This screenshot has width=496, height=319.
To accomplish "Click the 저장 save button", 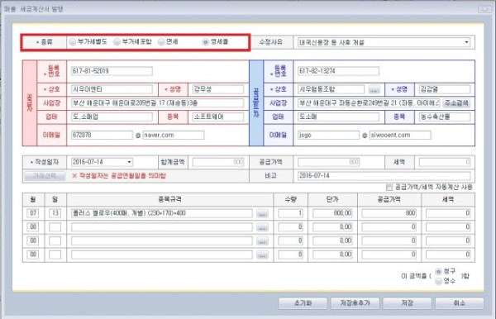I will pyautogui.click(x=407, y=303).
